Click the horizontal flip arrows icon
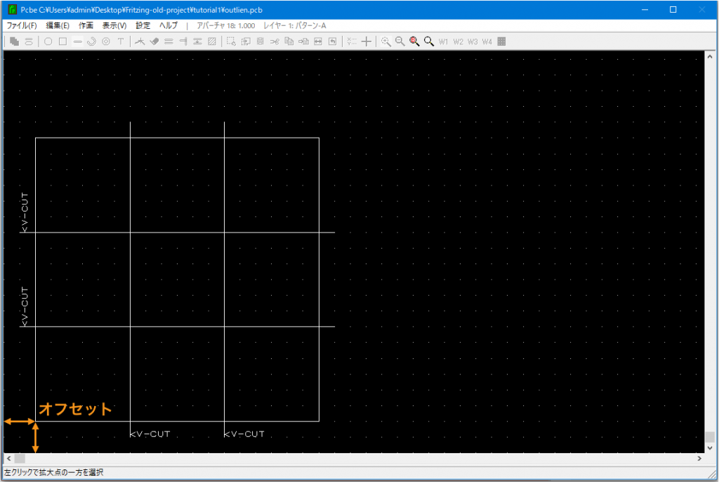The width and height of the screenshot is (719, 482). pos(318,41)
